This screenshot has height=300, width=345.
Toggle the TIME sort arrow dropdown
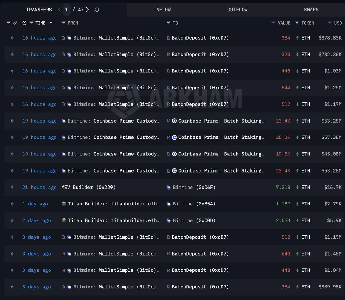[51, 23]
